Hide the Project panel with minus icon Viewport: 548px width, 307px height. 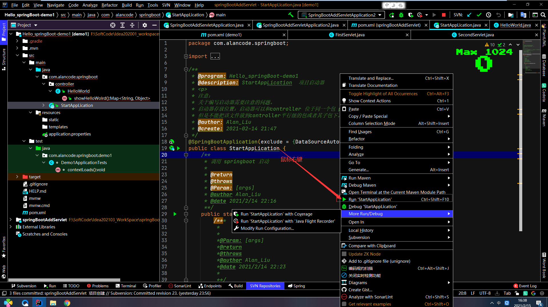point(154,25)
